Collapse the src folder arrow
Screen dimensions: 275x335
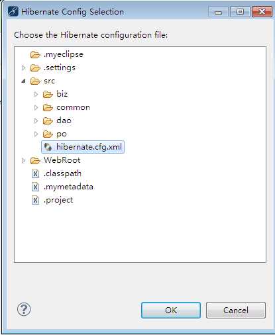click(24, 81)
